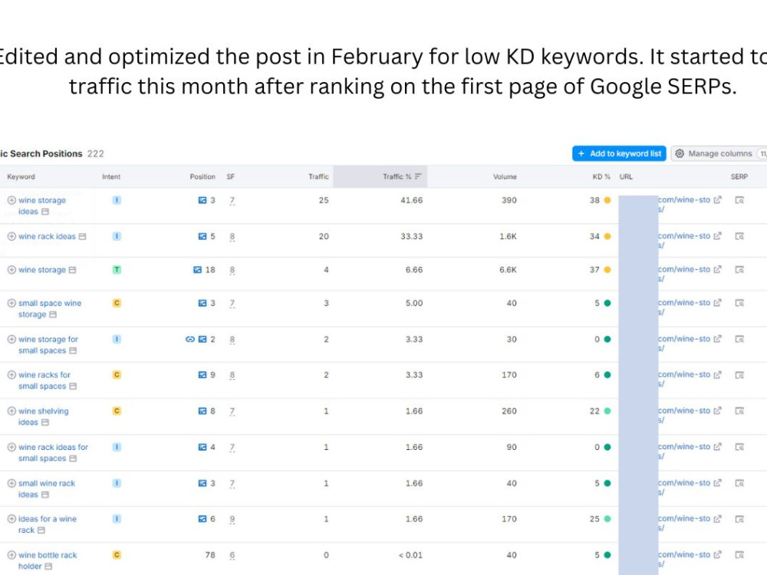Expand the 'wine shelving ideas' plus icon
This screenshot has height=575, width=767.
[x=12, y=411]
